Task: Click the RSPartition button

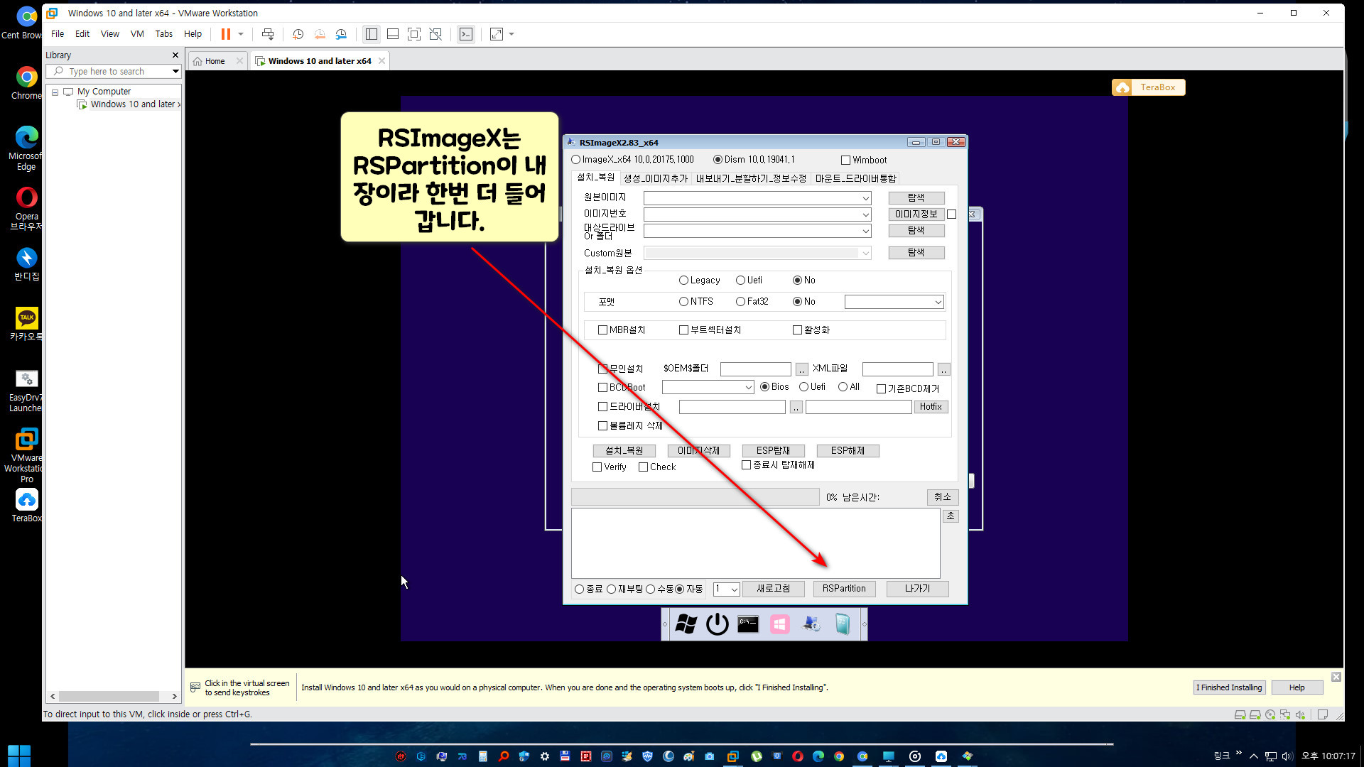Action: (844, 589)
